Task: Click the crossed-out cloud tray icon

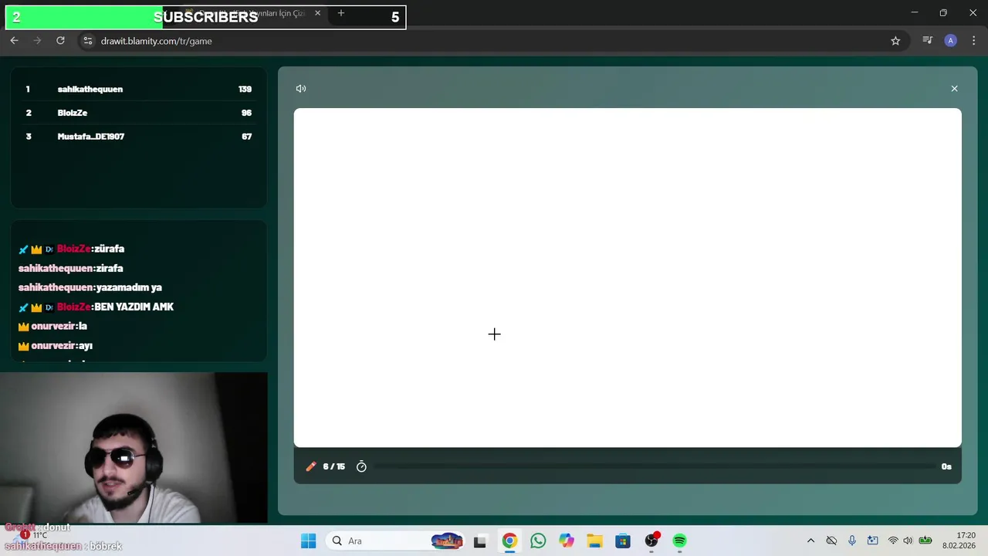Action: (x=831, y=541)
